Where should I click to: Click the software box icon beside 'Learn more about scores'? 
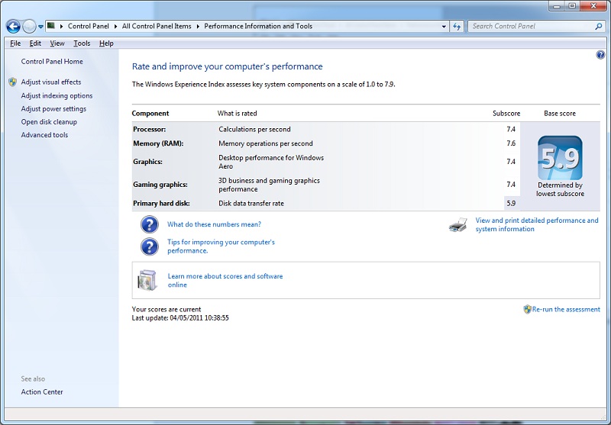[x=147, y=280]
